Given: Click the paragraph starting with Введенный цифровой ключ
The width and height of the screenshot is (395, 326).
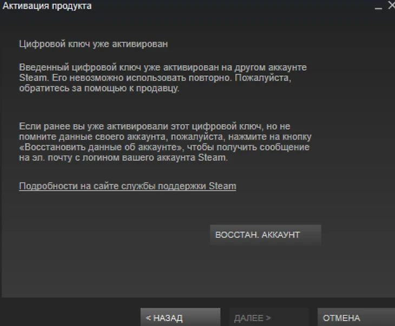Looking at the screenshot, I should click(163, 78).
